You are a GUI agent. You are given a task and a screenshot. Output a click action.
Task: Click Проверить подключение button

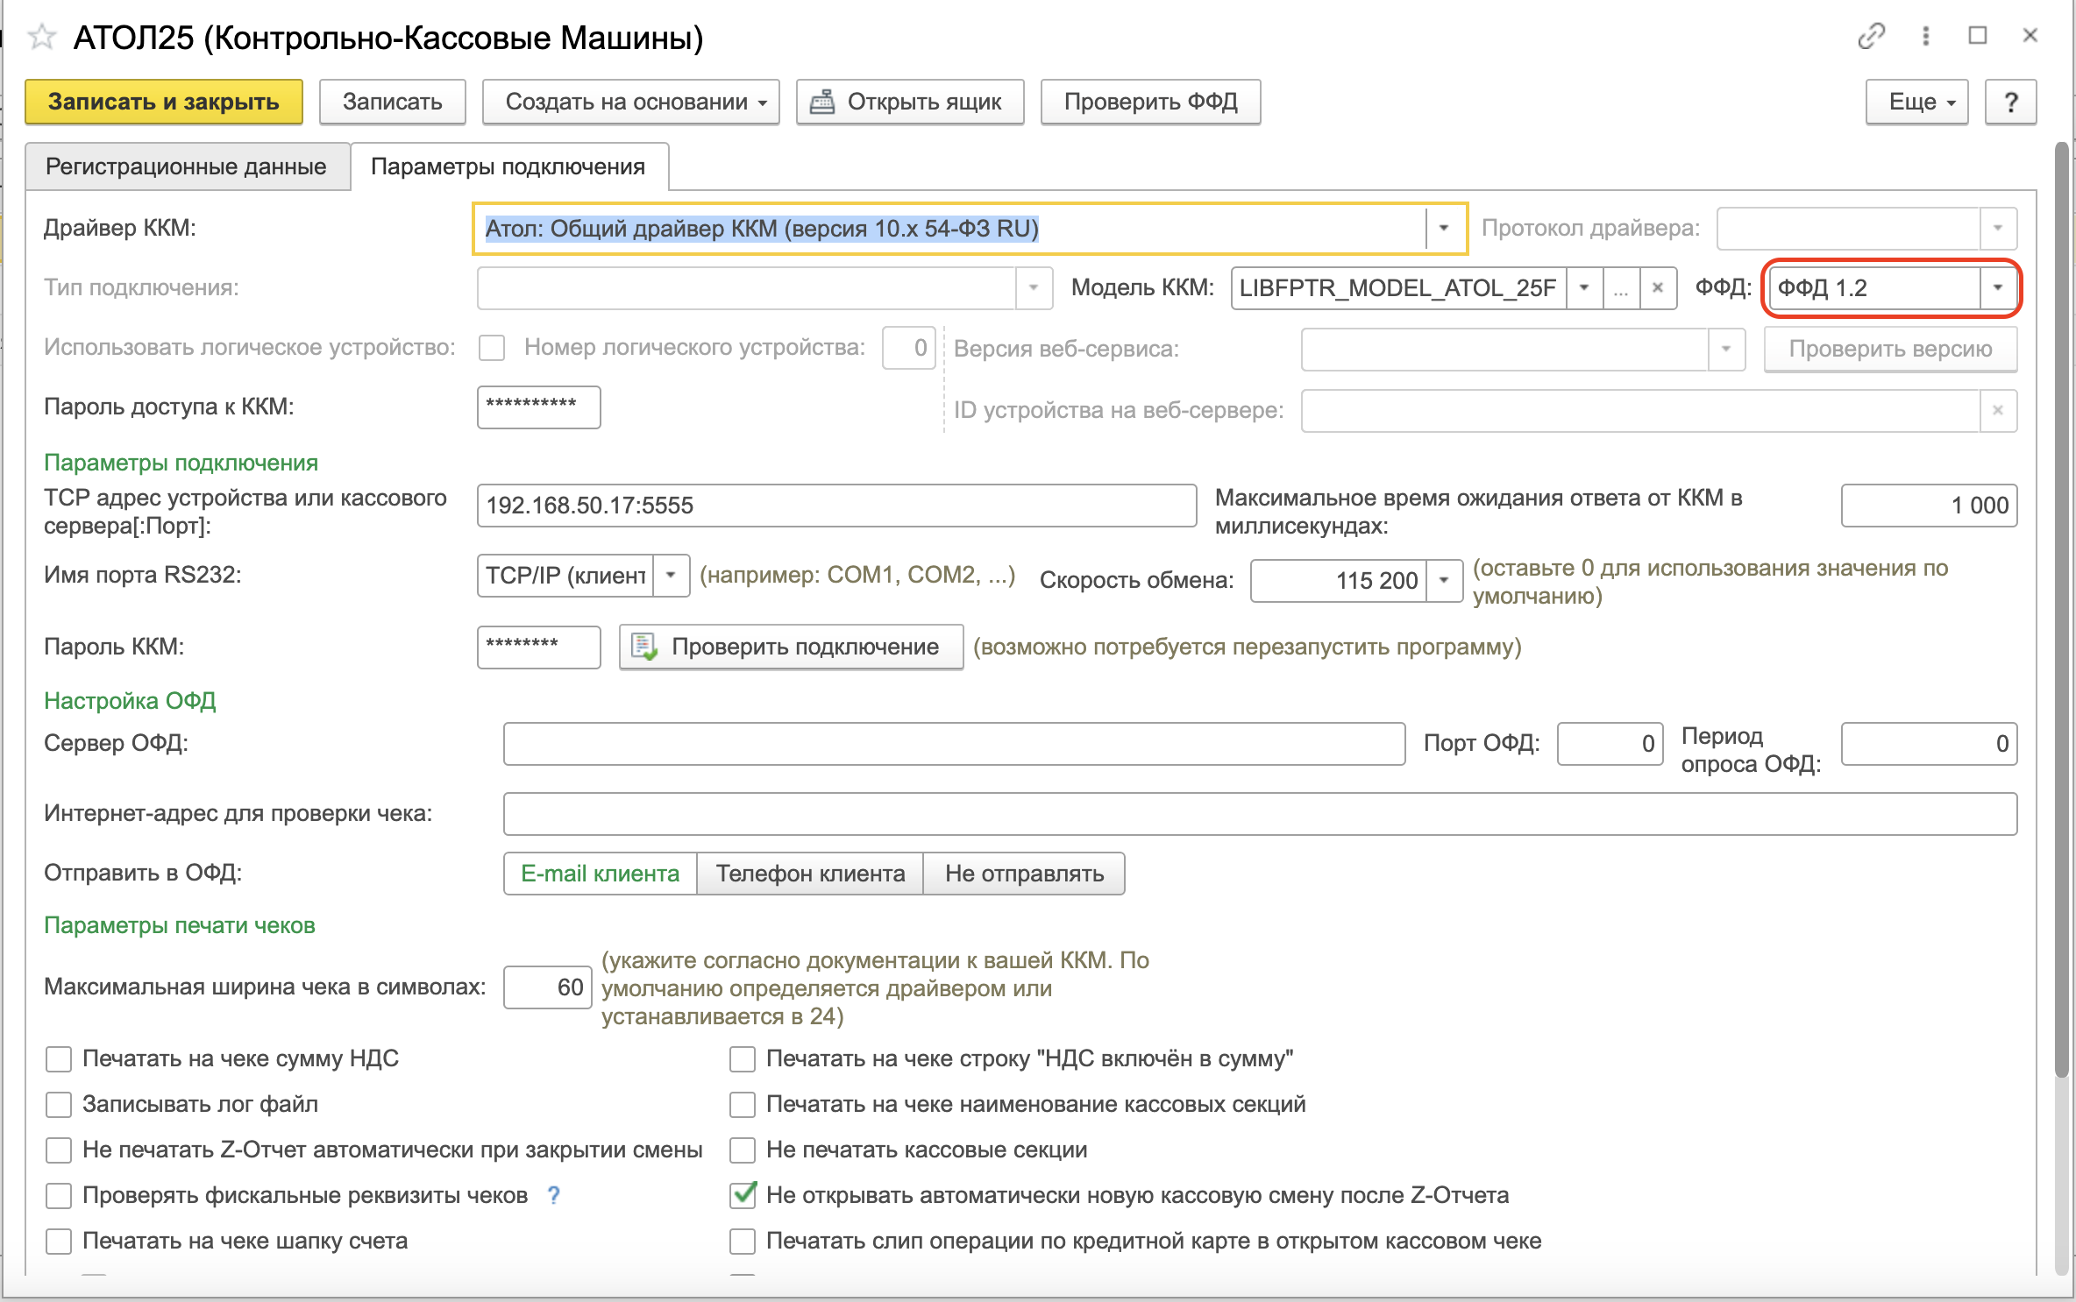pyautogui.click(x=791, y=647)
